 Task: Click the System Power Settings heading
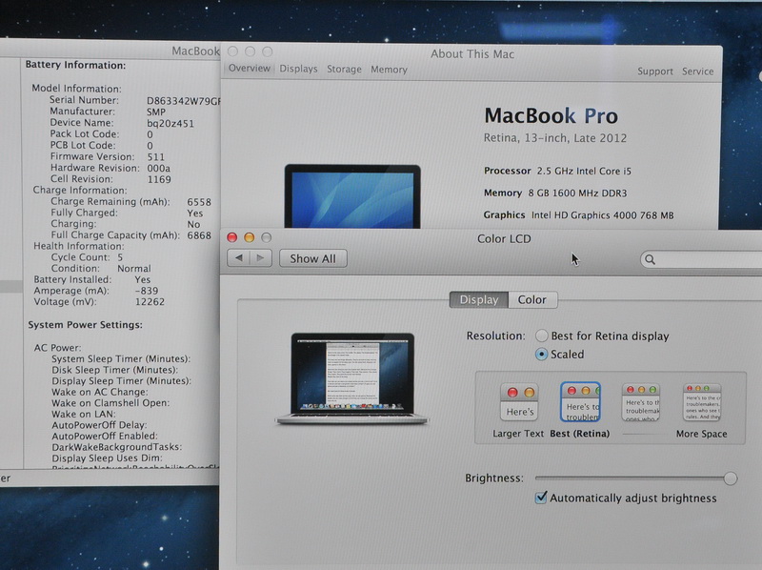coord(85,324)
